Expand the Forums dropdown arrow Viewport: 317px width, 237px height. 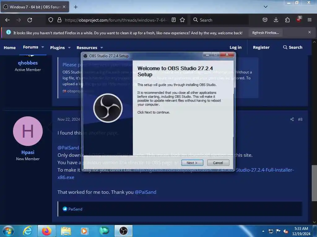[x=43, y=47]
